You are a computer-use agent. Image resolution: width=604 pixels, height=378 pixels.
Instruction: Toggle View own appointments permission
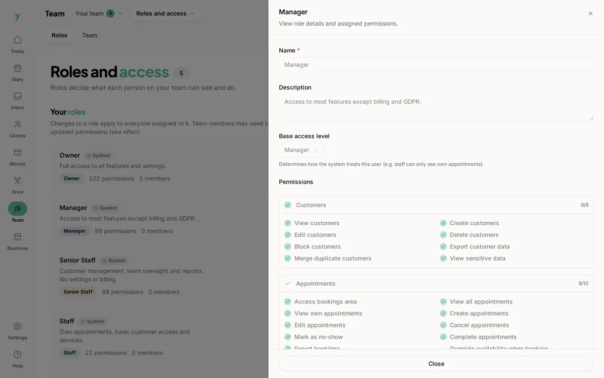[288, 313]
